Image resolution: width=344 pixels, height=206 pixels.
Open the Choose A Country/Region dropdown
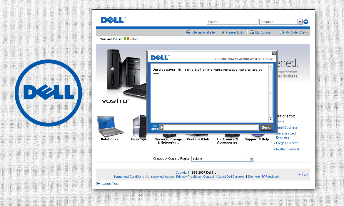(223, 159)
